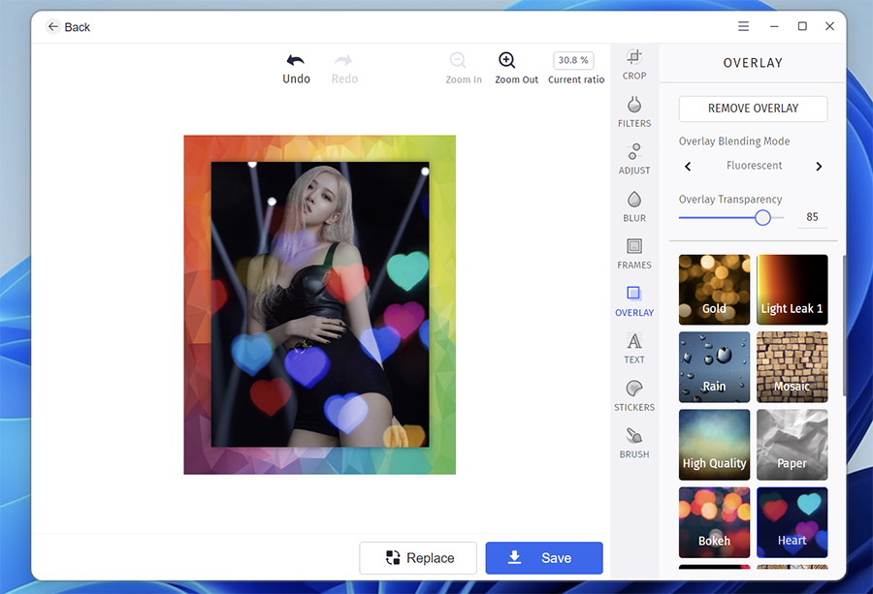Viewport: 873px width, 594px height.
Task: Click the transparency value field showing 85
Action: point(812,217)
